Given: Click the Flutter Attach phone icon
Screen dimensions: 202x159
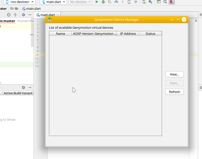Looking at the screenshot, I should click(129, 2).
